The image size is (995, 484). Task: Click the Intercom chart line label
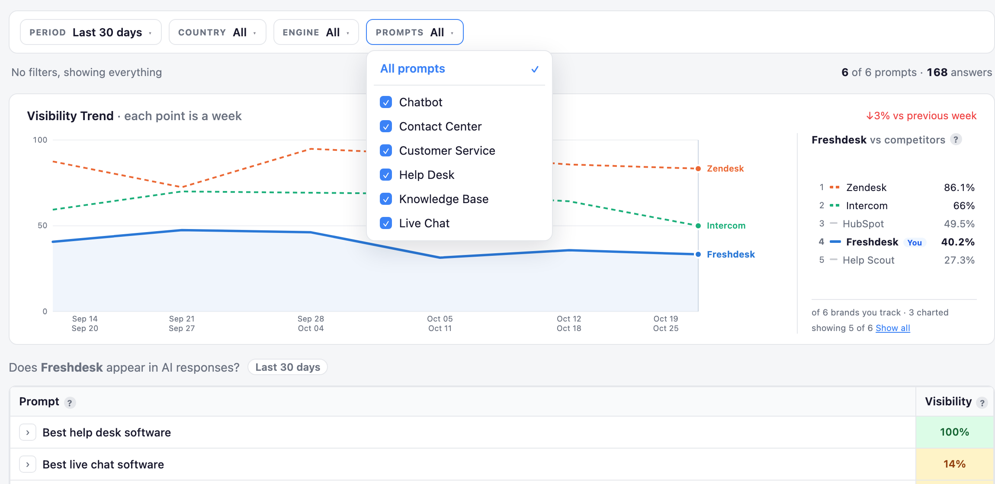point(726,226)
